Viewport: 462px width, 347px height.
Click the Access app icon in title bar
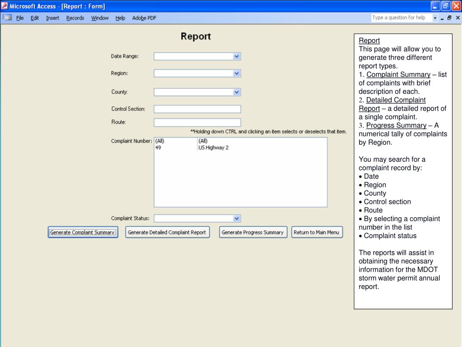pos(5,5)
